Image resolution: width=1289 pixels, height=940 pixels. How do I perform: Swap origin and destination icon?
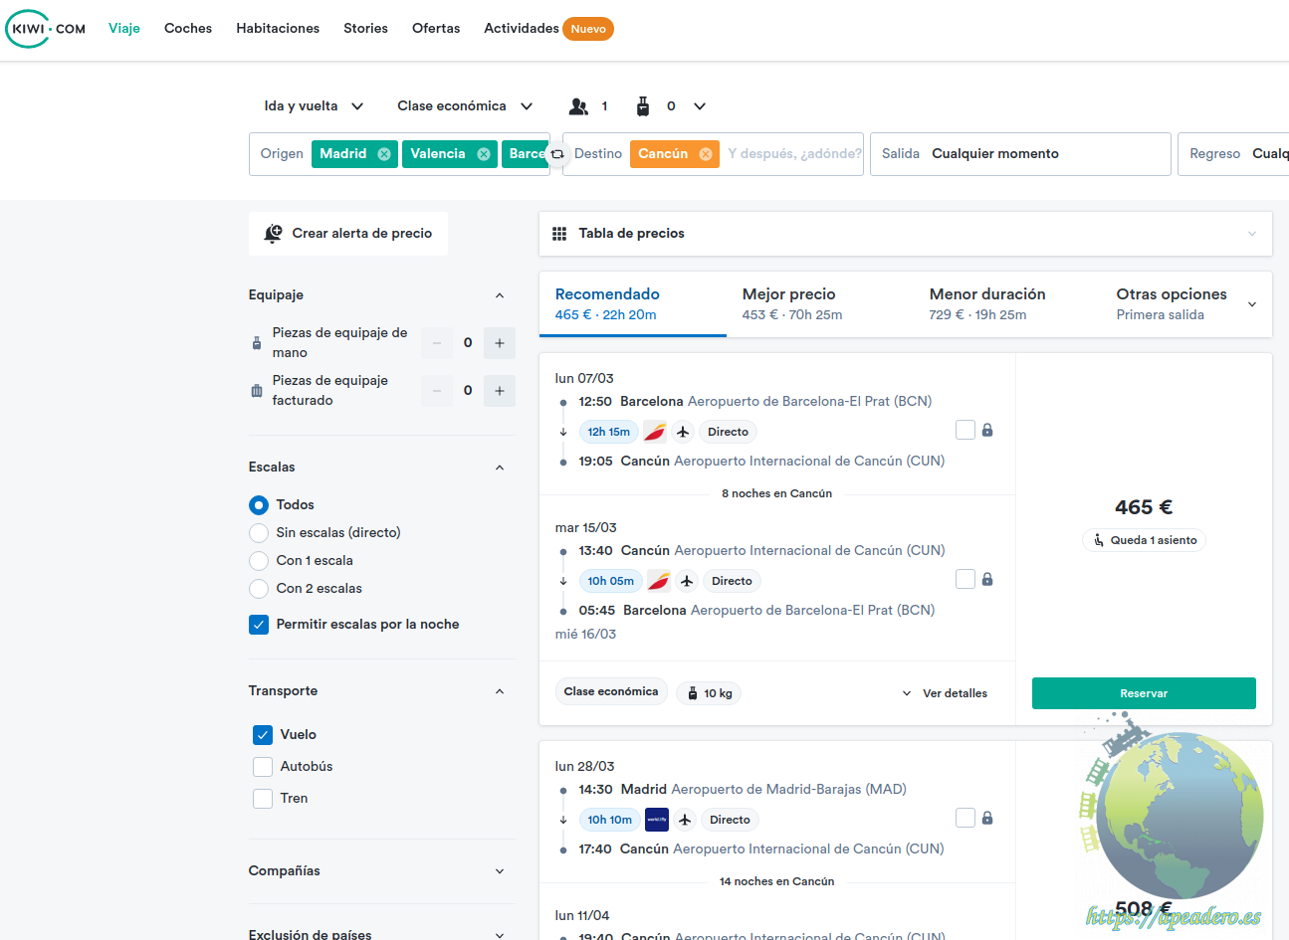coord(557,154)
